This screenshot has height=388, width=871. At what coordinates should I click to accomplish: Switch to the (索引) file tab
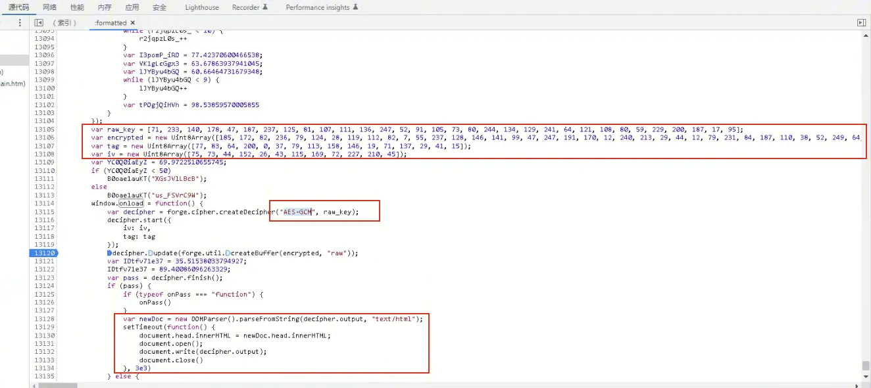pyautogui.click(x=64, y=22)
